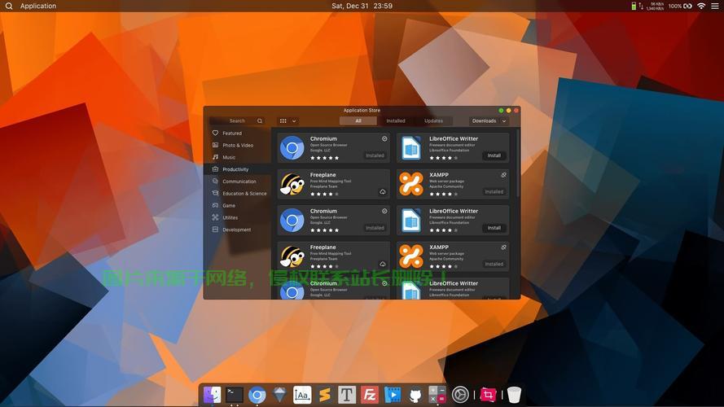The width and height of the screenshot is (724, 407).
Task: Switch to the Installed tab
Action: pos(396,121)
